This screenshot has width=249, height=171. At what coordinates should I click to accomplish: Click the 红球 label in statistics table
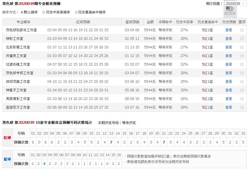[x=7, y=137]
